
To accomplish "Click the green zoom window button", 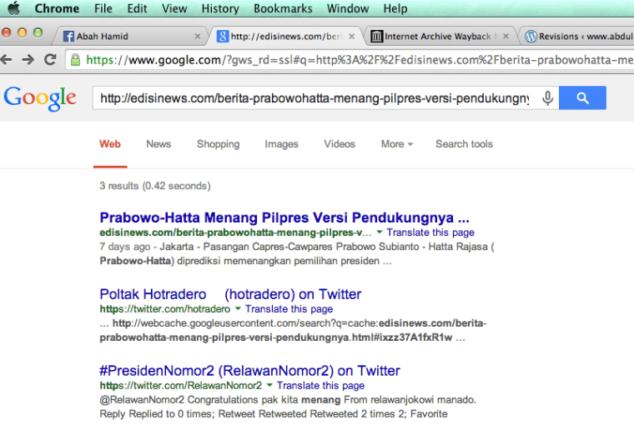I will click(38, 32).
